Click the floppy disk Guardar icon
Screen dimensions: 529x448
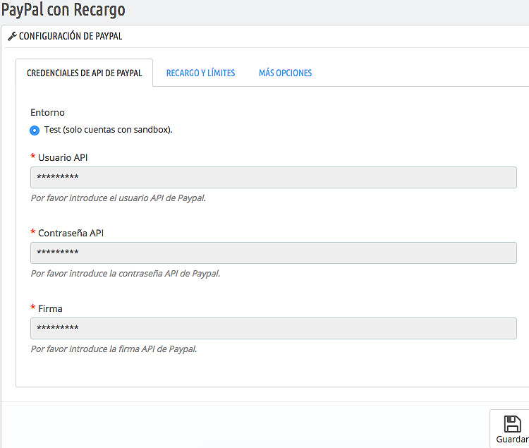(512, 424)
